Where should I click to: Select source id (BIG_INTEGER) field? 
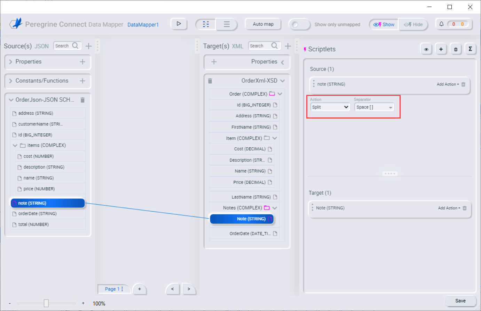pyautogui.click(x=48, y=135)
